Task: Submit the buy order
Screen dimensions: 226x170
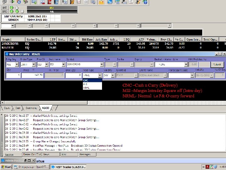Action: (217, 65)
